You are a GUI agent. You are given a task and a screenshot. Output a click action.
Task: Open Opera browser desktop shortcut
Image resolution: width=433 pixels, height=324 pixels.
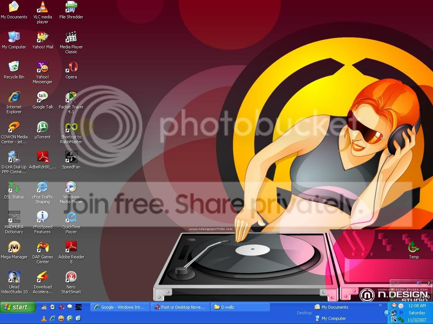point(71,70)
